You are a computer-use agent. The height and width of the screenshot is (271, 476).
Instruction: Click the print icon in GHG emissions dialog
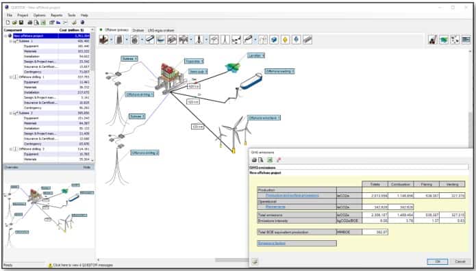click(x=254, y=160)
